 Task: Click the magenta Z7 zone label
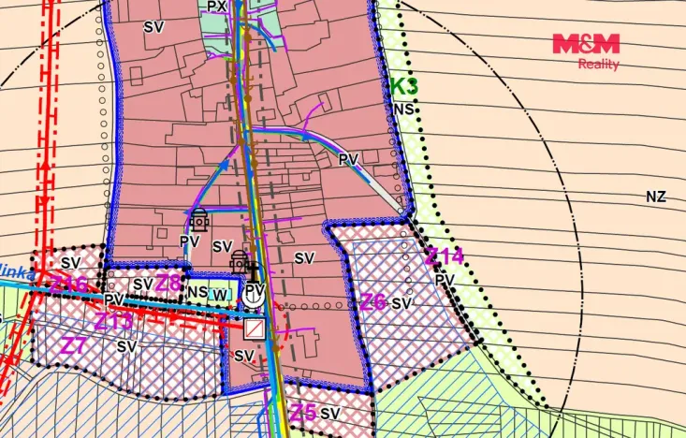(73, 345)
